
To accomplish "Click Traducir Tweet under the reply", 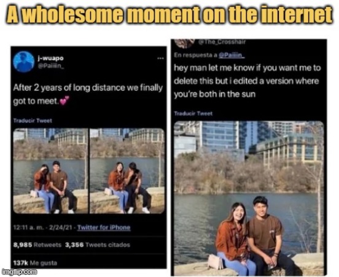I will pos(193,113).
